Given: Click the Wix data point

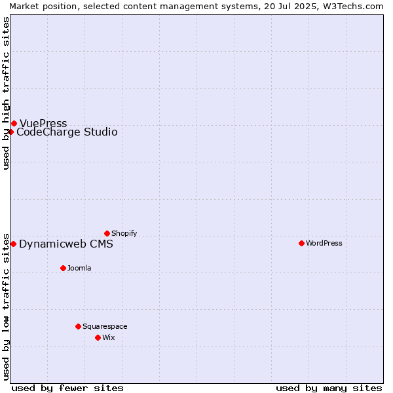Looking at the screenshot, I should (98, 337).
